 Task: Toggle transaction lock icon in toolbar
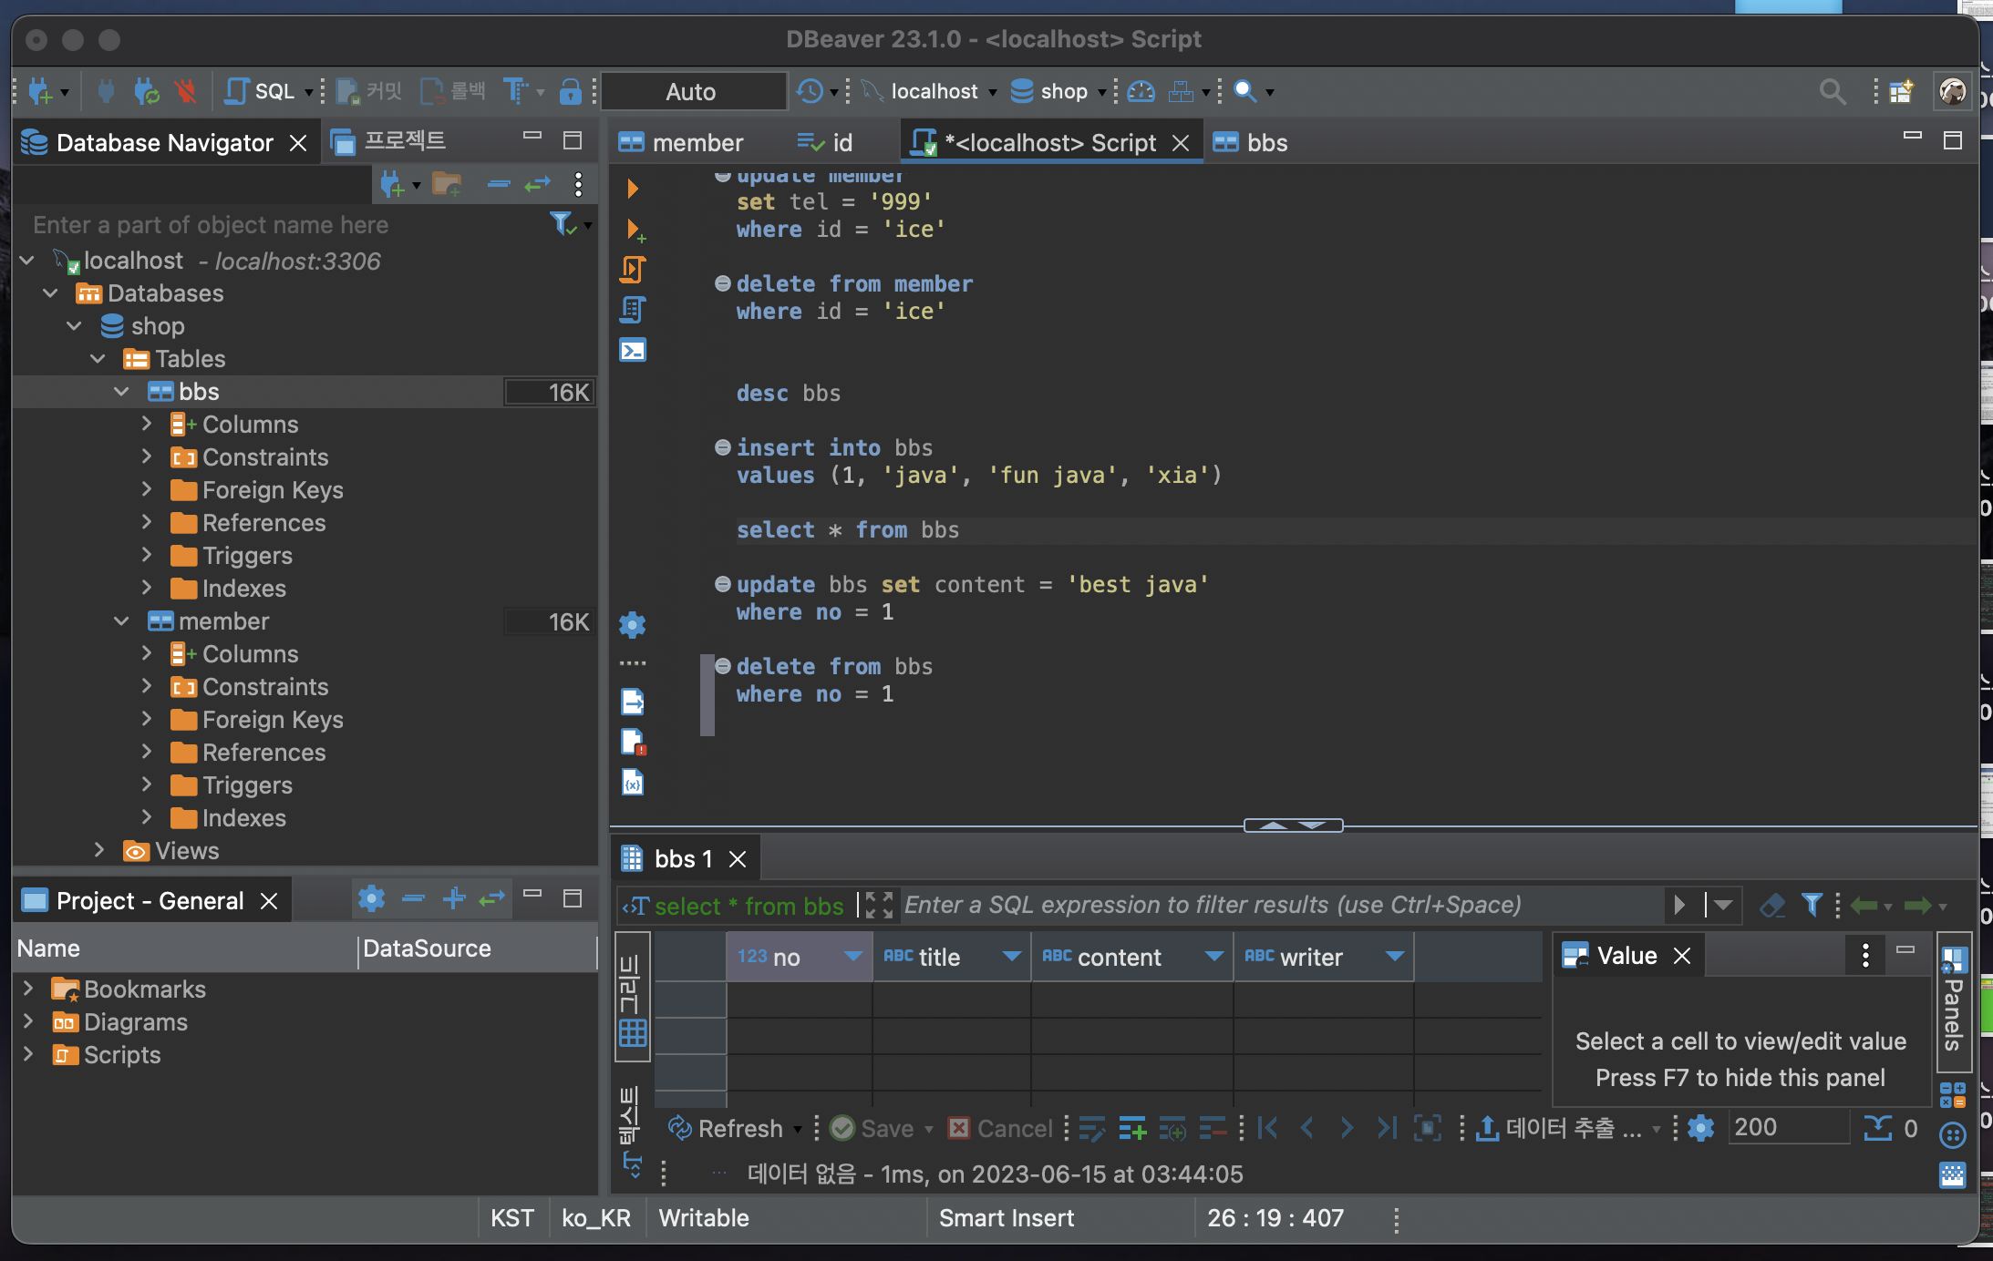570,91
